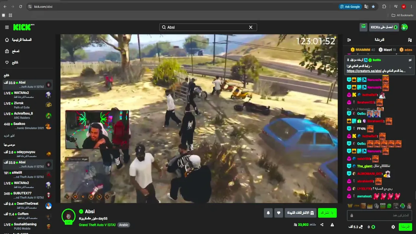
Task: Click the Absi stream video player
Action: [199, 119]
